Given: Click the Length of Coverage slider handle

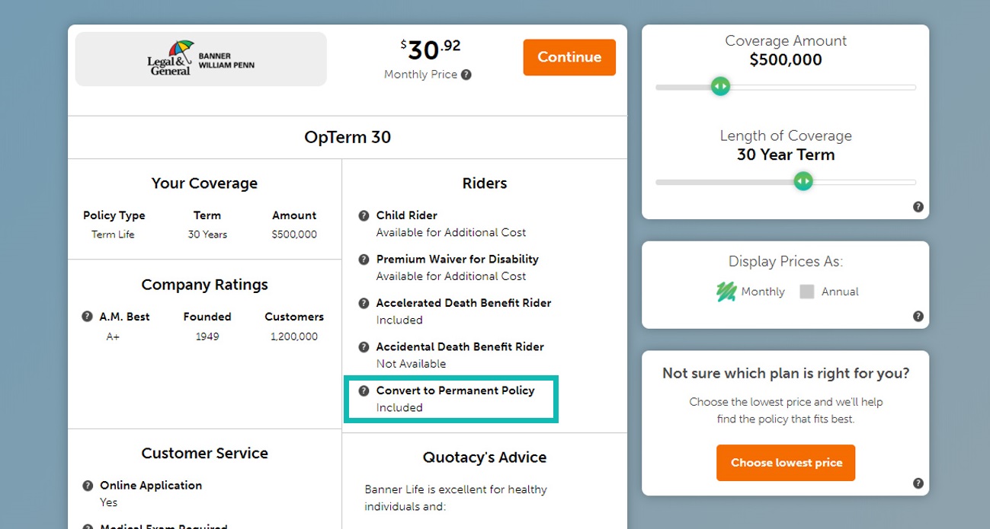Looking at the screenshot, I should (803, 181).
